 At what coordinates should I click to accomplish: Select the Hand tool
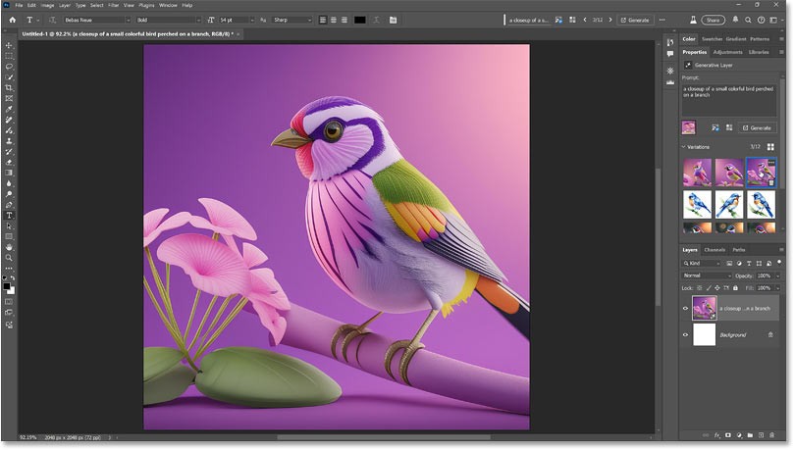[x=10, y=247]
